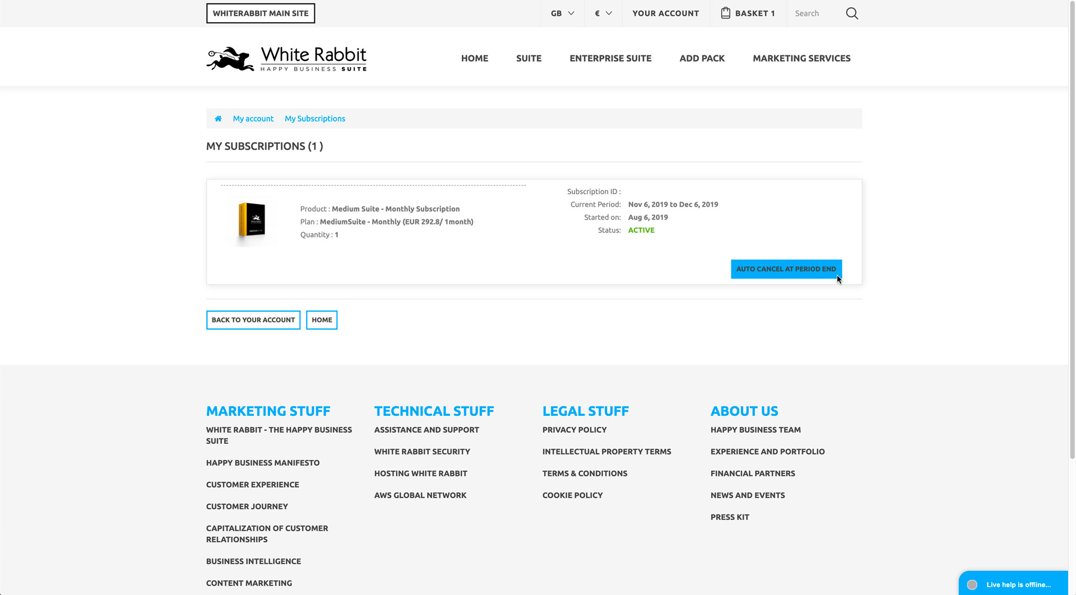Click Back To Your Account button
This screenshot has height=595, width=1076.
(253, 320)
